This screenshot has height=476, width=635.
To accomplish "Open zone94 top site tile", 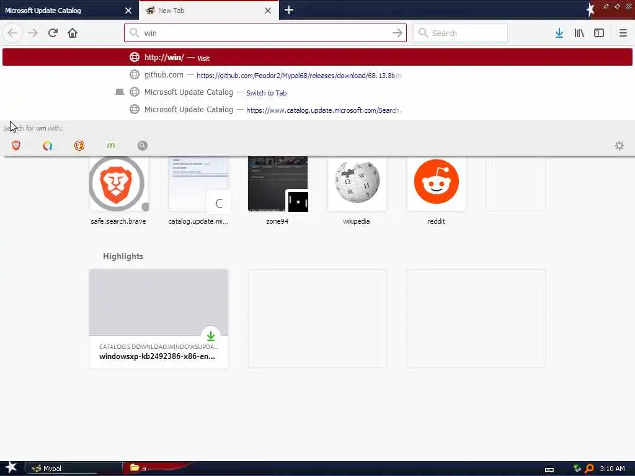I will click(x=277, y=190).
